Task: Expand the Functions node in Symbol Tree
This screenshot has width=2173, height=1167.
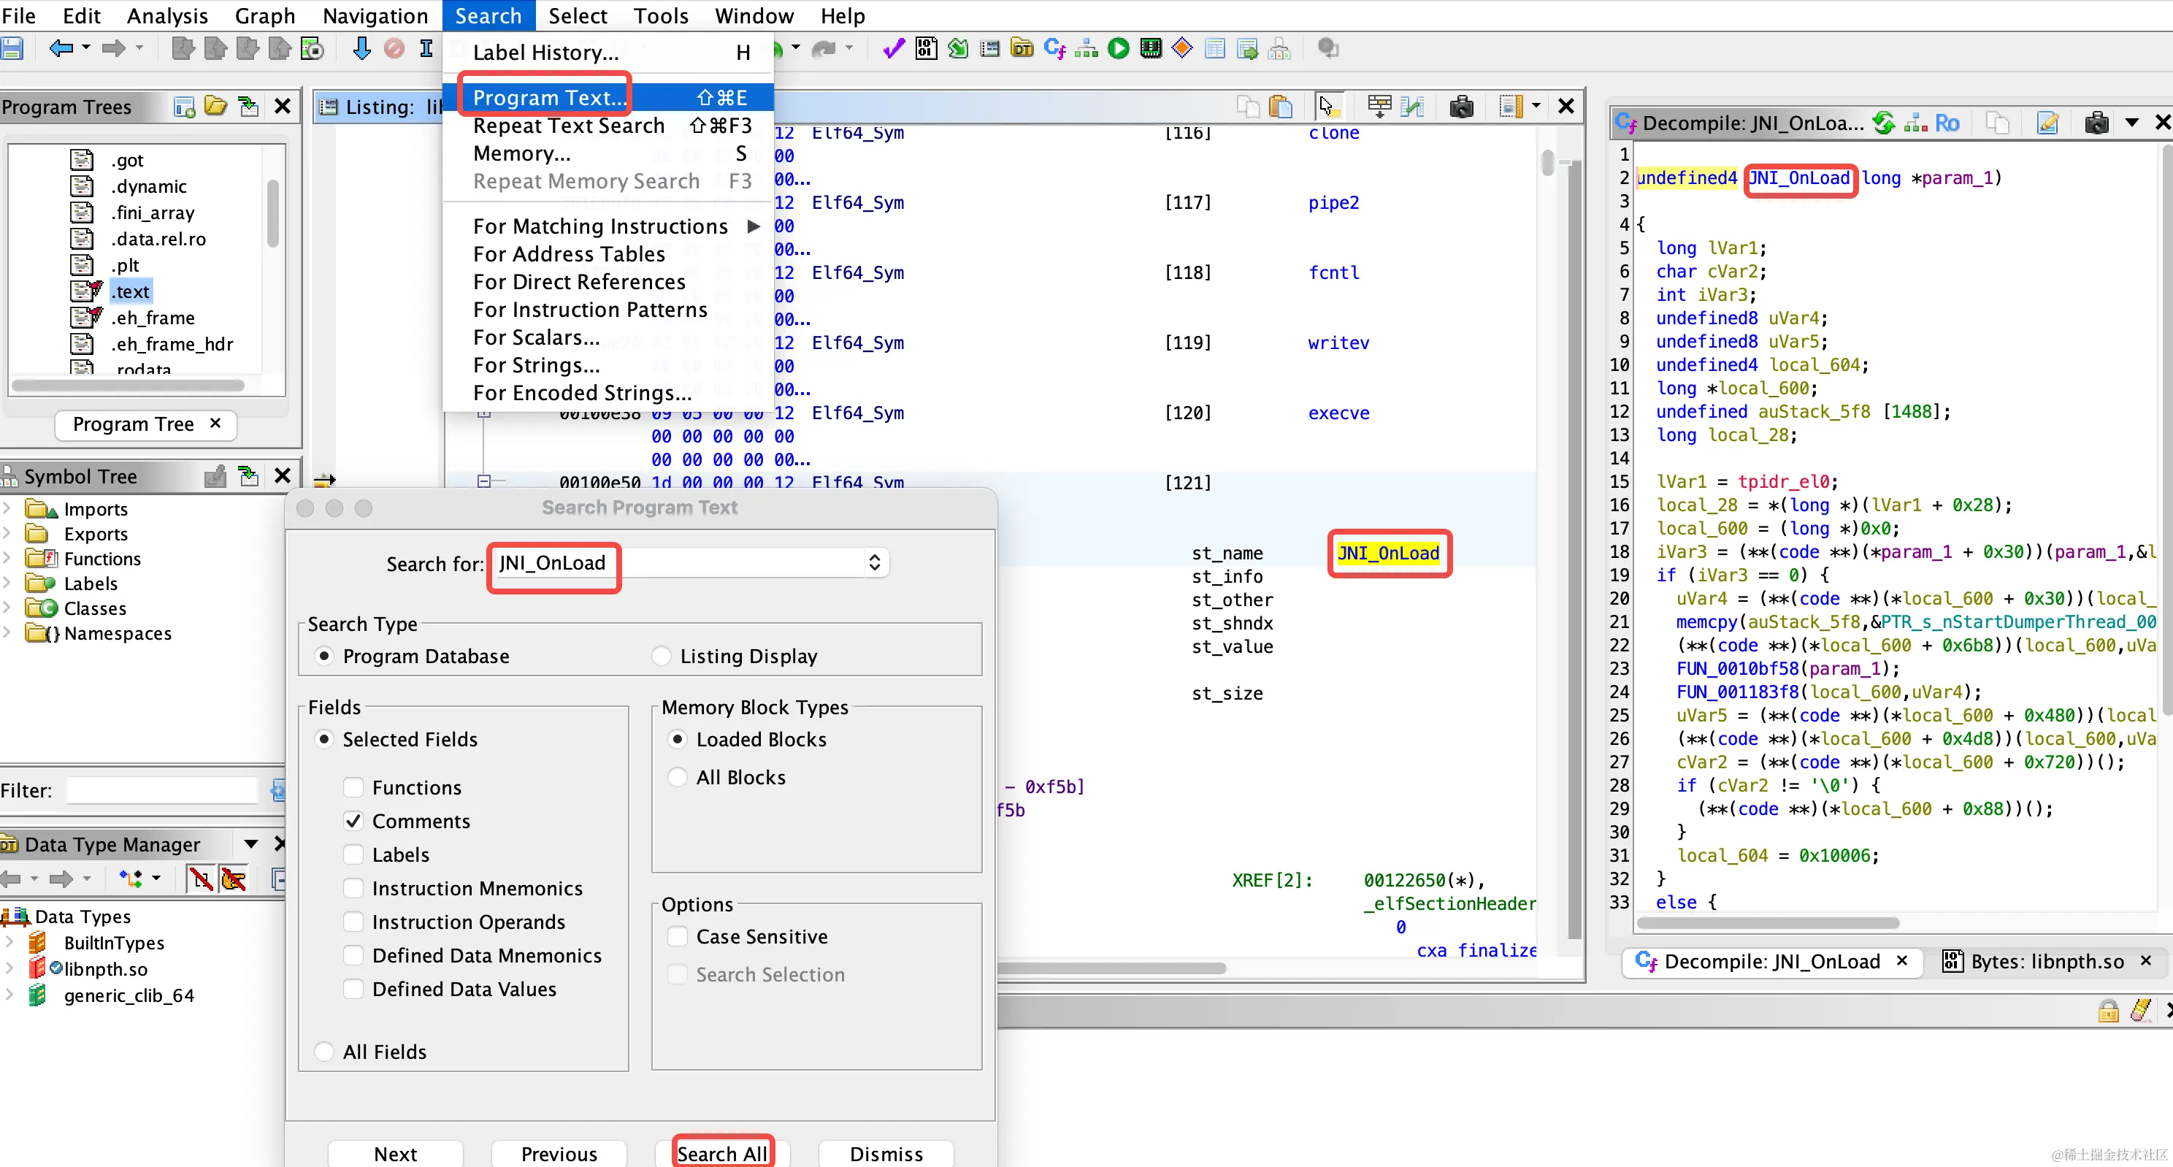Action: 7,558
